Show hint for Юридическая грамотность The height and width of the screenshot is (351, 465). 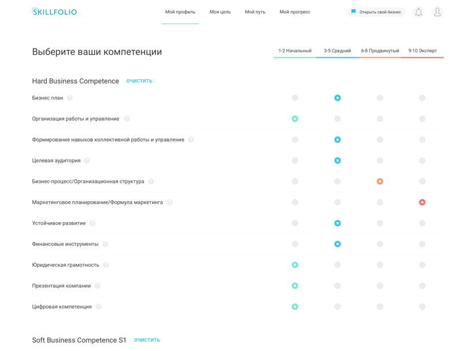point(106,265)
